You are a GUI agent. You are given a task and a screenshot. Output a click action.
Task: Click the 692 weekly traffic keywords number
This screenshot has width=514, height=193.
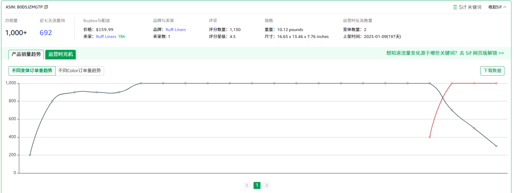(x=46, y=33)
